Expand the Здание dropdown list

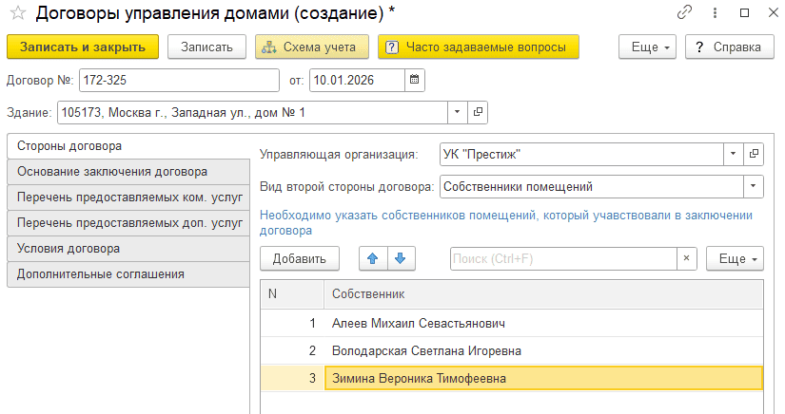pyautogui.click(x=457, y=112)
